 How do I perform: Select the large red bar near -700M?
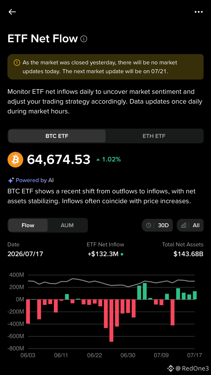click(111, 320)
